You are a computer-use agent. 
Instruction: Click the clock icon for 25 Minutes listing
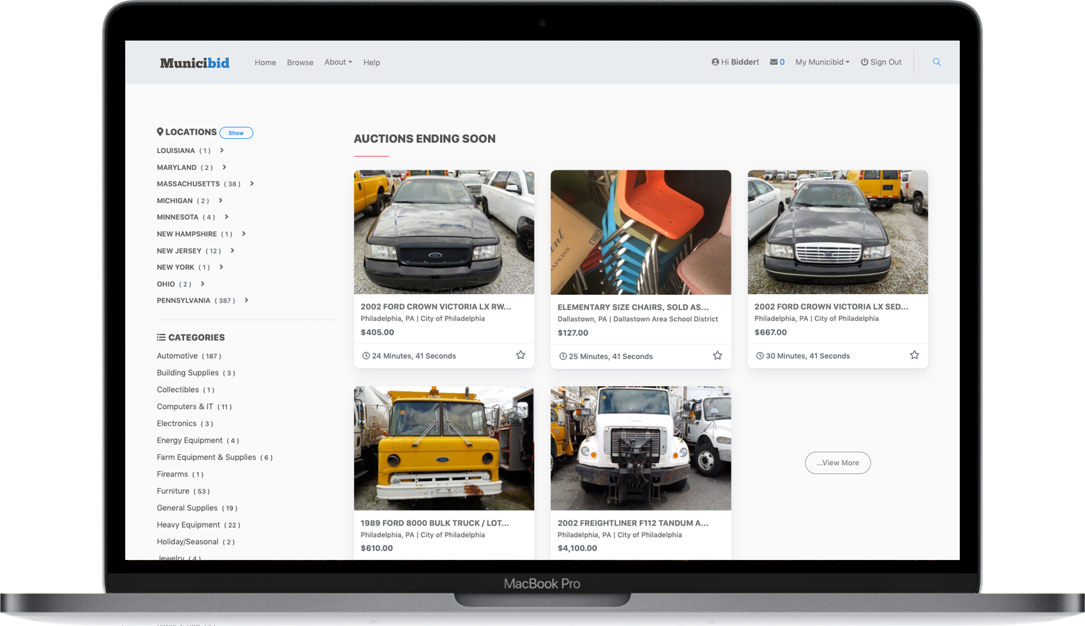point(563,356)
